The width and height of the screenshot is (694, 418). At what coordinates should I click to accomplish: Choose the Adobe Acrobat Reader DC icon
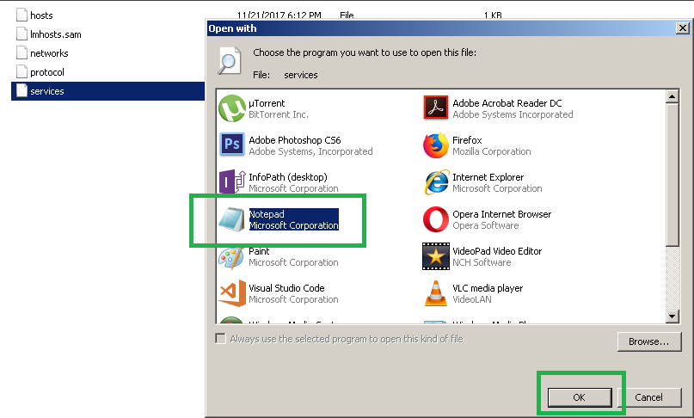[x=435, y=108]
